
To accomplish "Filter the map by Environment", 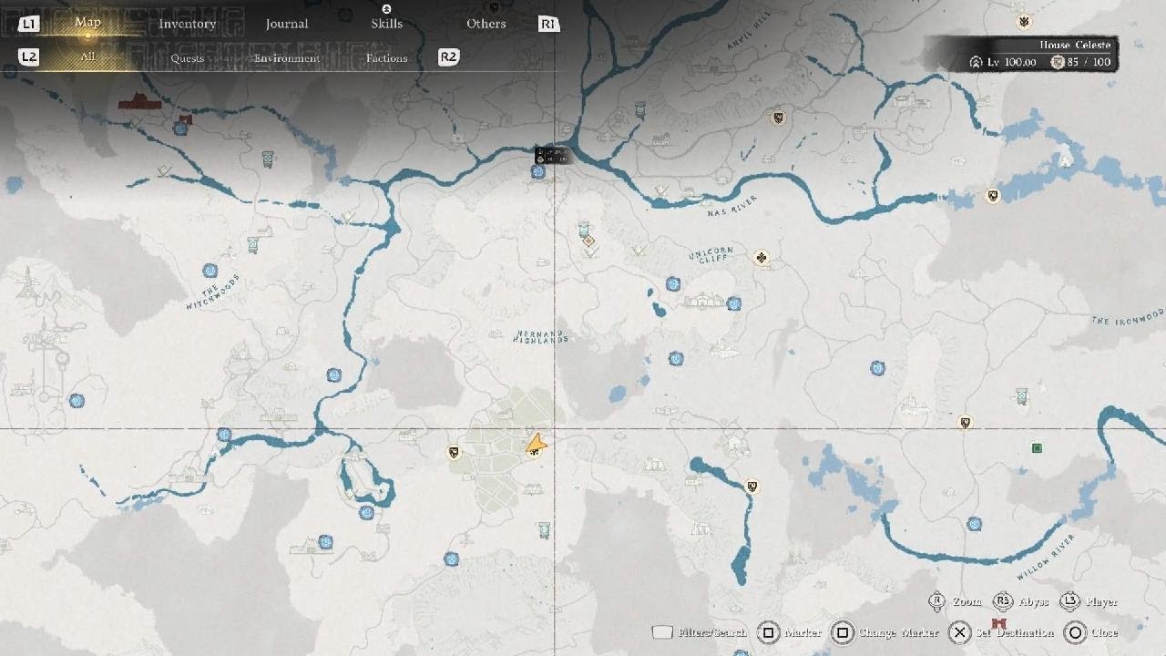I will (287, 58).
